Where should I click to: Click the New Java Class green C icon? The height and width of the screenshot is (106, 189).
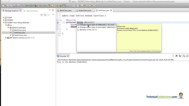click(x=44, y=6)
